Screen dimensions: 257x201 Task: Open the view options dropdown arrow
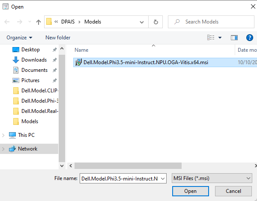tap(220, 38)
